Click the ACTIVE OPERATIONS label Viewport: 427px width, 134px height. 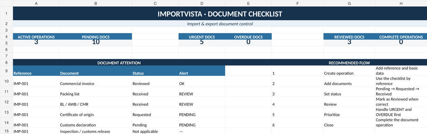tap(36, 37)
